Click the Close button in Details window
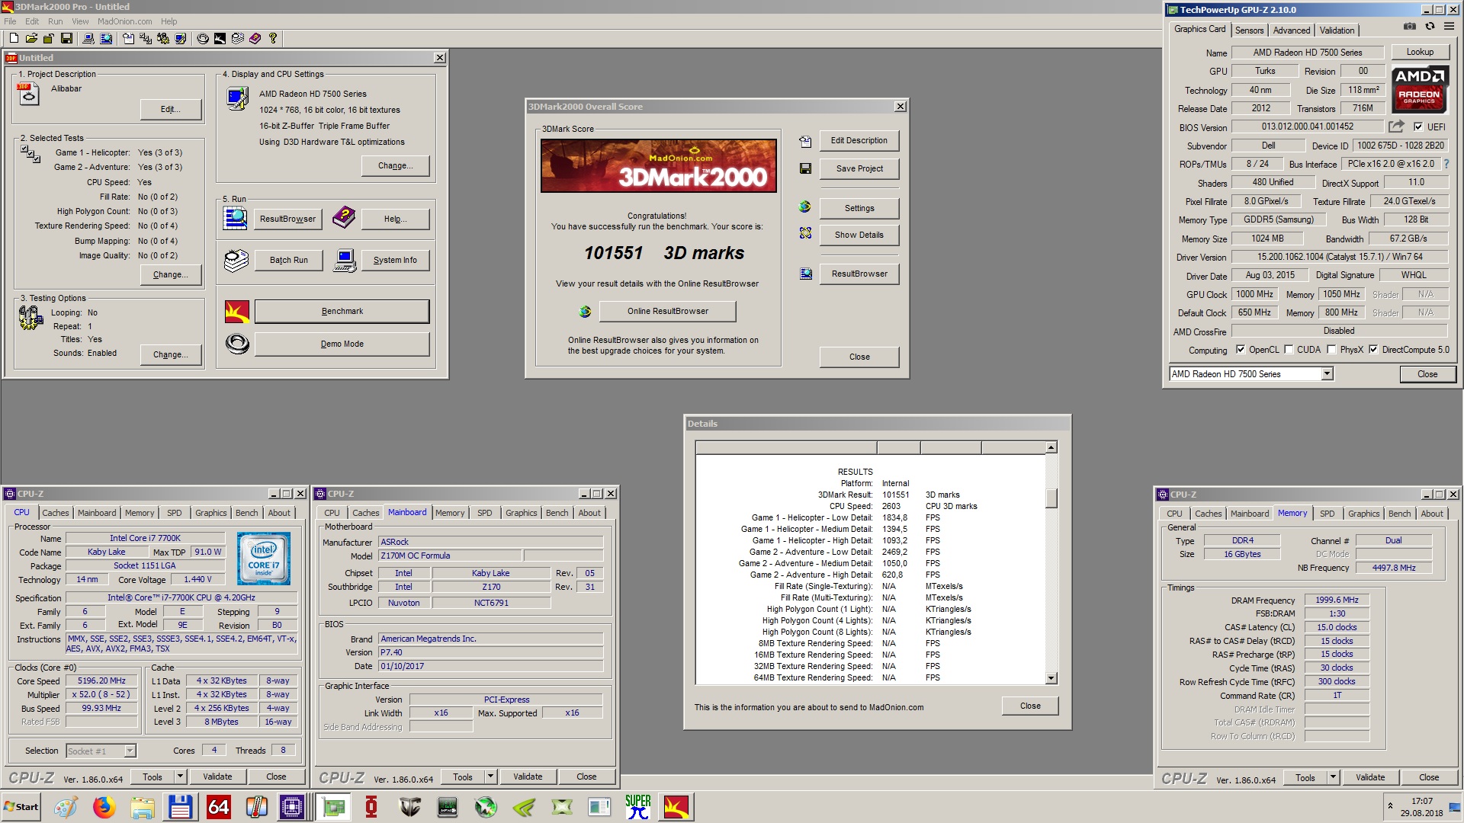The width and height of the screenshot is (1464, 823). point(1030,706)
